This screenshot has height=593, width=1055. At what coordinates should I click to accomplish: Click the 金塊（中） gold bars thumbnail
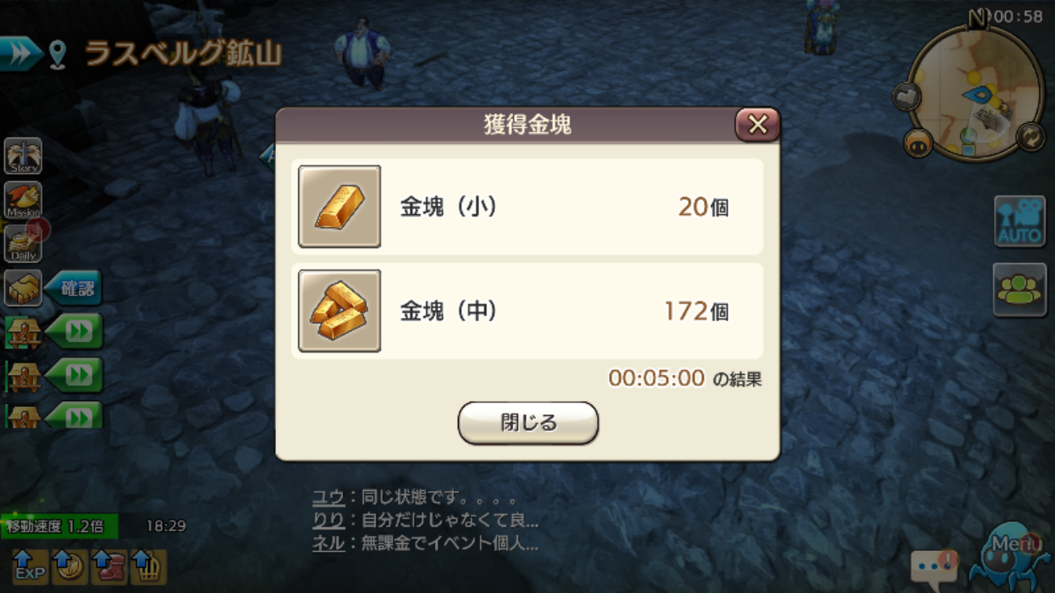339,311
